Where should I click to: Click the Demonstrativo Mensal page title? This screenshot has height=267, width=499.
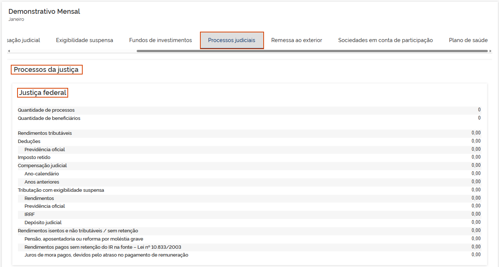click(44, 12)
